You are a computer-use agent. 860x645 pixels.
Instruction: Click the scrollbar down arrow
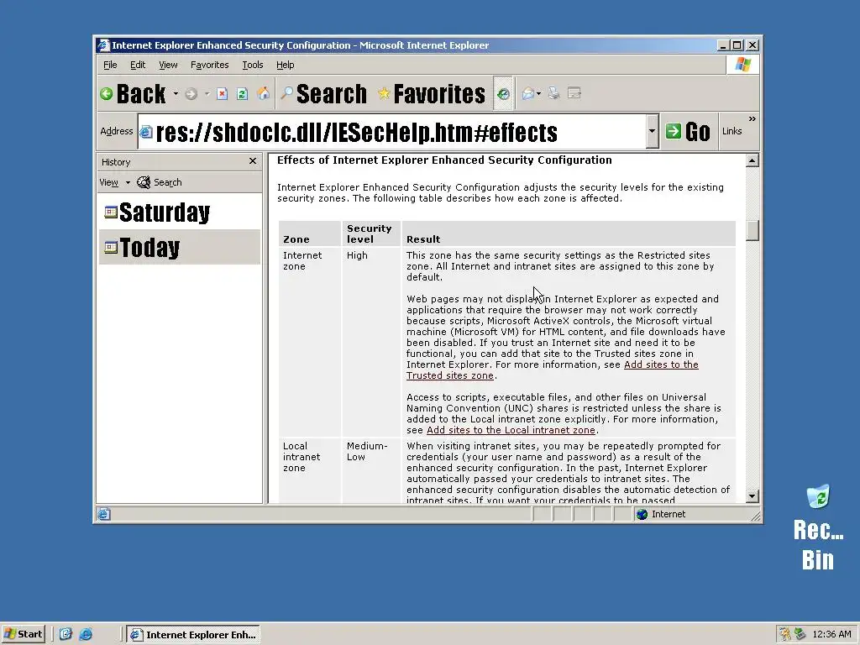click(752, 496)
